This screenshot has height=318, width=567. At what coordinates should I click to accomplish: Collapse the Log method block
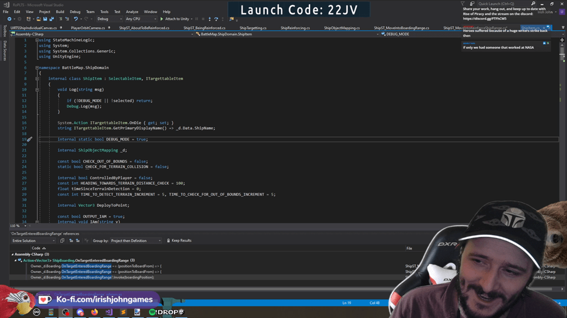[37, 90]
